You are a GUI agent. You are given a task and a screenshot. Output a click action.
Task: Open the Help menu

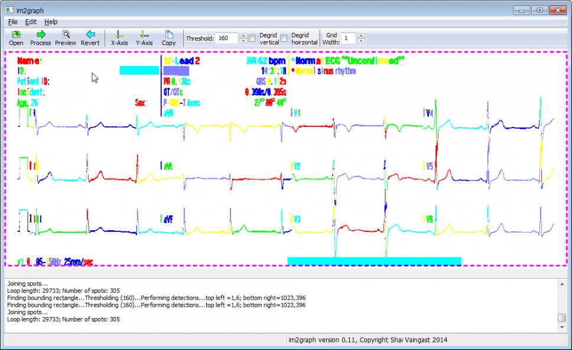(x=51, y=22)
